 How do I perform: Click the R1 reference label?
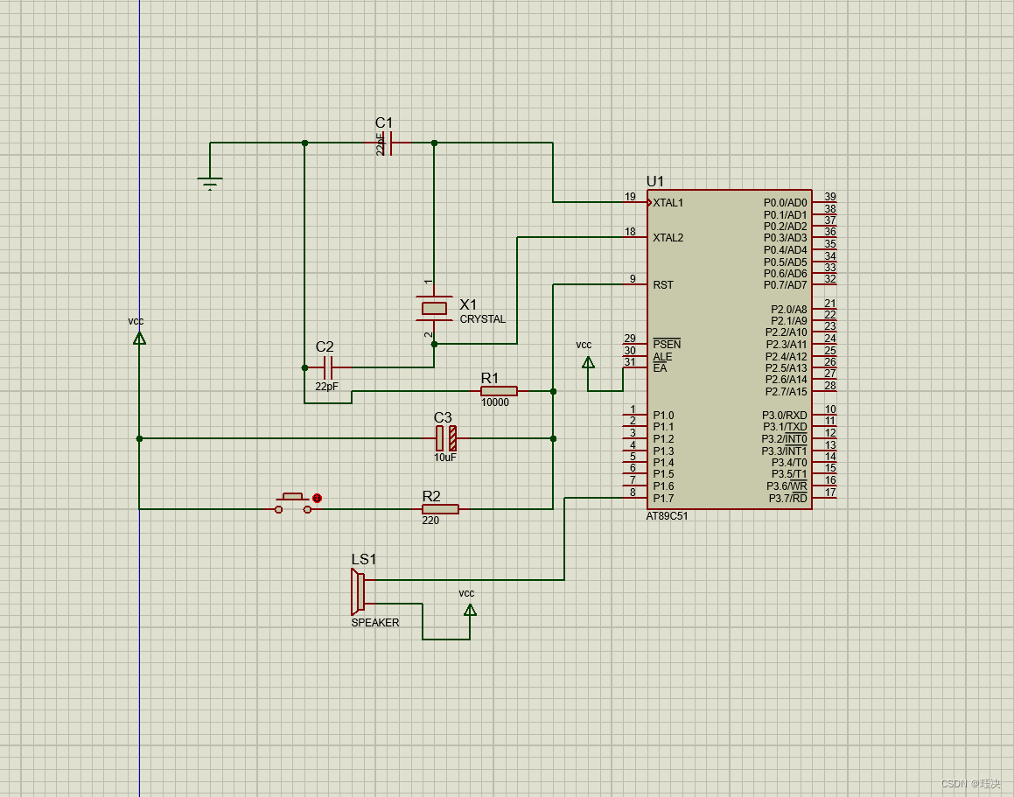(x=490, y=378)
